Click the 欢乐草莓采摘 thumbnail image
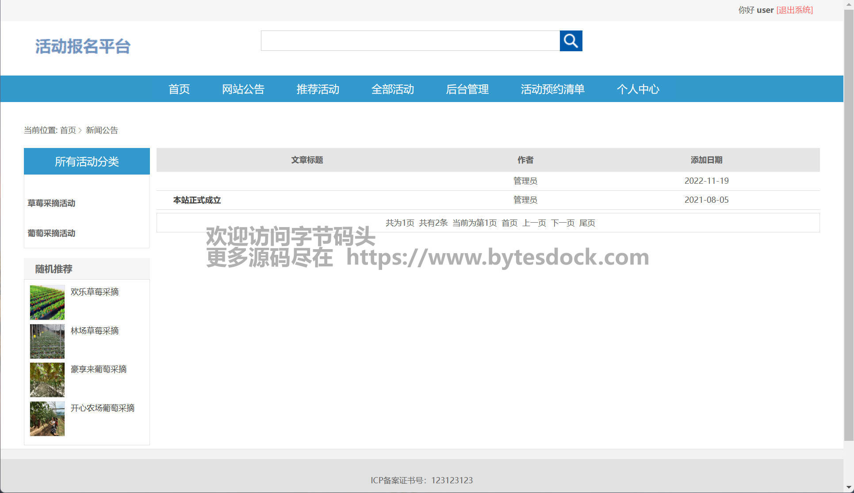Image resolution: width=854 pixels, height=493 pixels. tap(47, 302)
